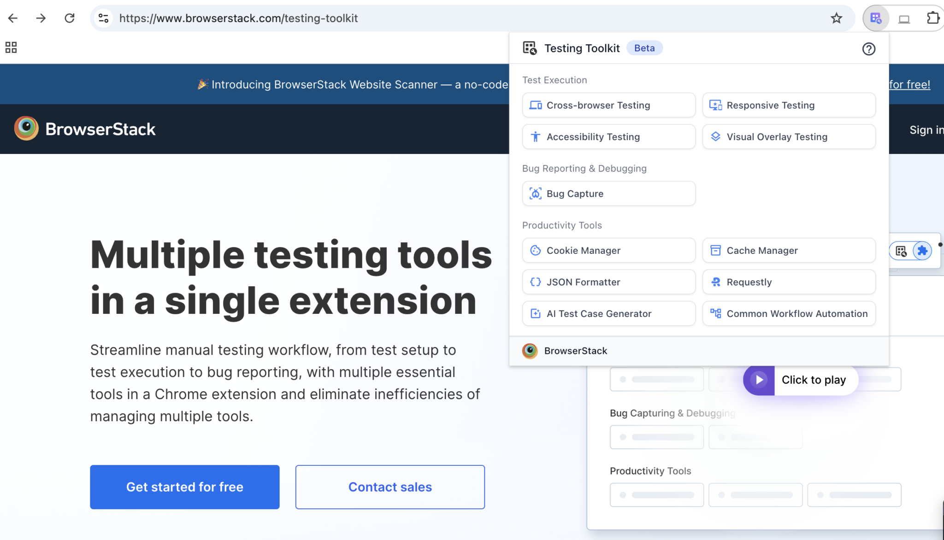This screenshot has width=944, height=540.
Task: Start Bug Capture
Action: click(x=608, y=194)
